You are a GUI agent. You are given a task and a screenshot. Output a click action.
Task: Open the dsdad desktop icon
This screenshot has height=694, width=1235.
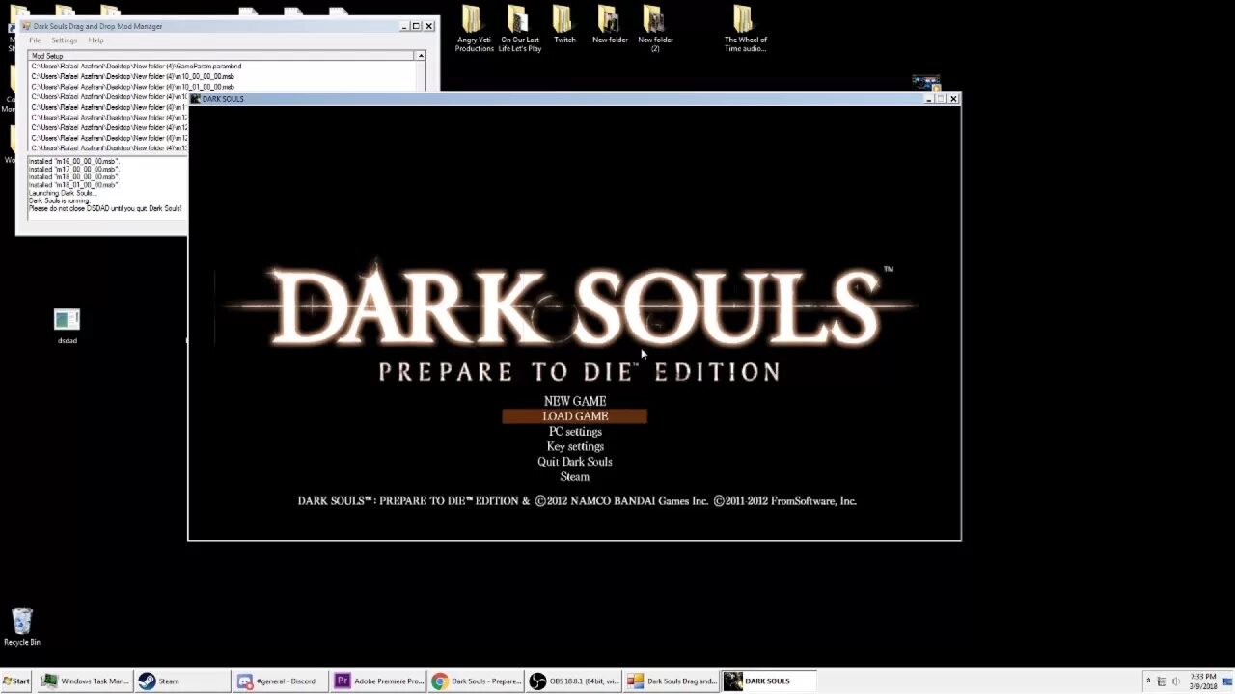(x=67, y=326)
